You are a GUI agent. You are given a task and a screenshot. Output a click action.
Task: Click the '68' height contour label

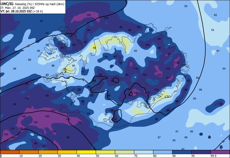28,46
